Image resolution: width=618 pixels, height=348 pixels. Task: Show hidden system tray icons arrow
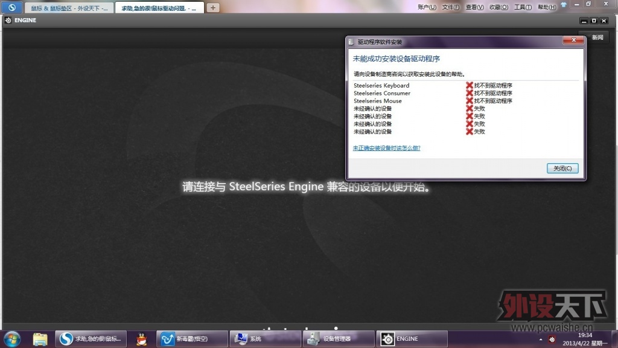(x=541, y=340)
